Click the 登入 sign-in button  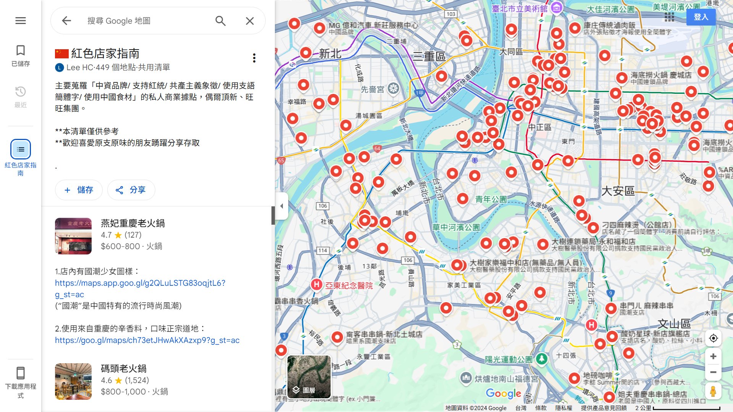click(701, 17)
